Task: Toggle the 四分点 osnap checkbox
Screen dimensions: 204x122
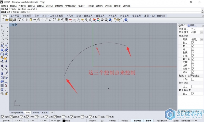Action: pos(72,117)
